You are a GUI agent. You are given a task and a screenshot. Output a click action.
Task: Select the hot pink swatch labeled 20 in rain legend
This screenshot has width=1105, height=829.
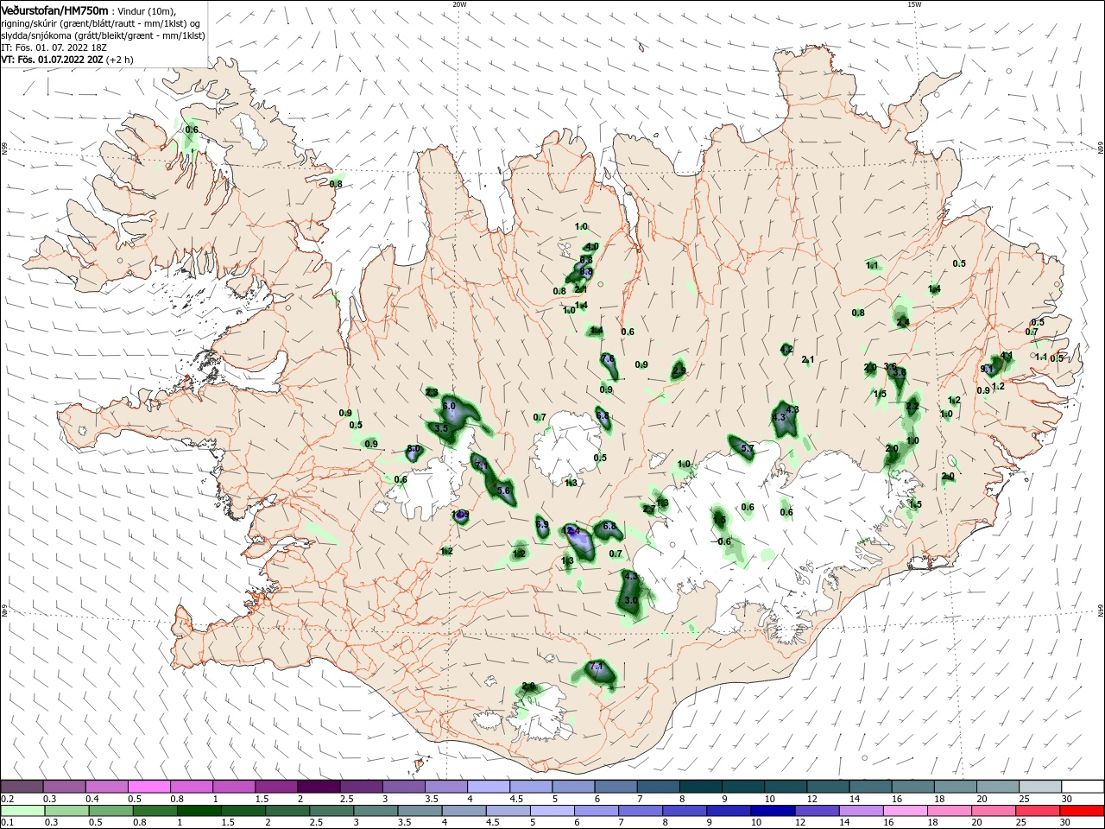pyautogui.click(x=994, y=811)
